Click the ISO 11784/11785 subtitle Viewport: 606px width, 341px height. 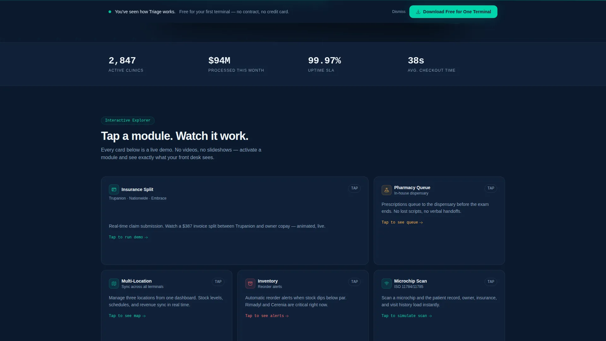409,287
